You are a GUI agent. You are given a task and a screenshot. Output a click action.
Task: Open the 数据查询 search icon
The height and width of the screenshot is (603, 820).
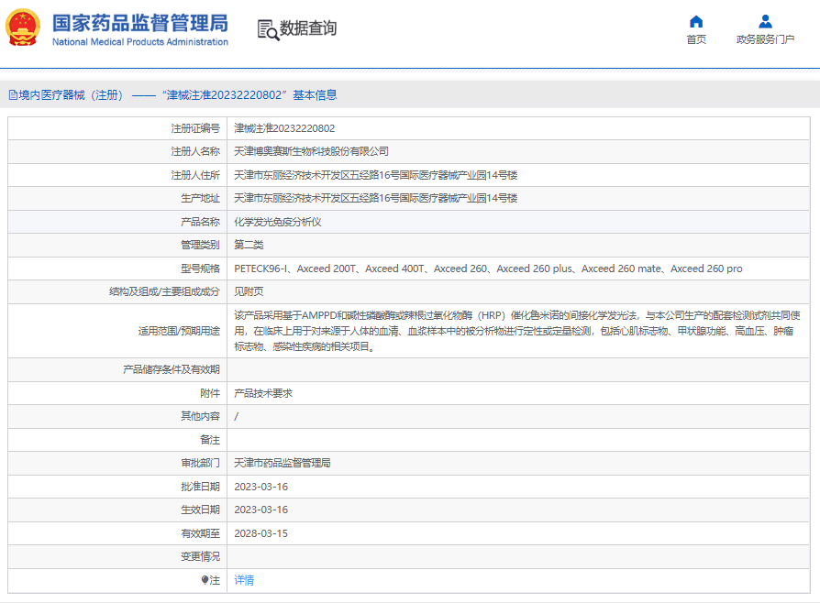(x=268, y=30)
